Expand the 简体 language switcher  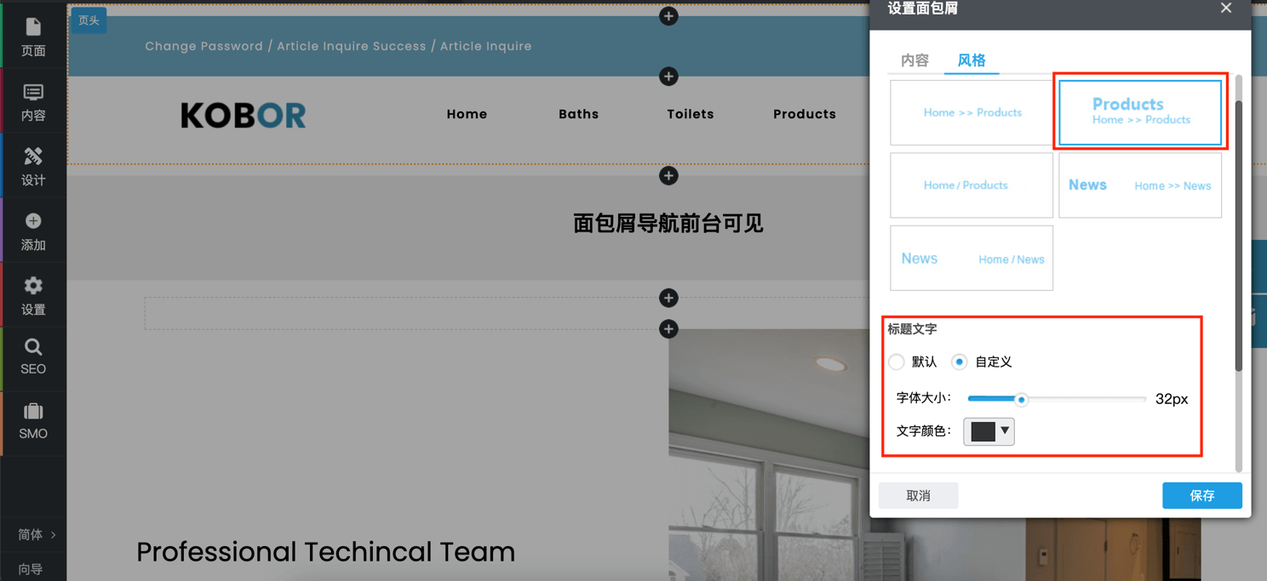36,534
